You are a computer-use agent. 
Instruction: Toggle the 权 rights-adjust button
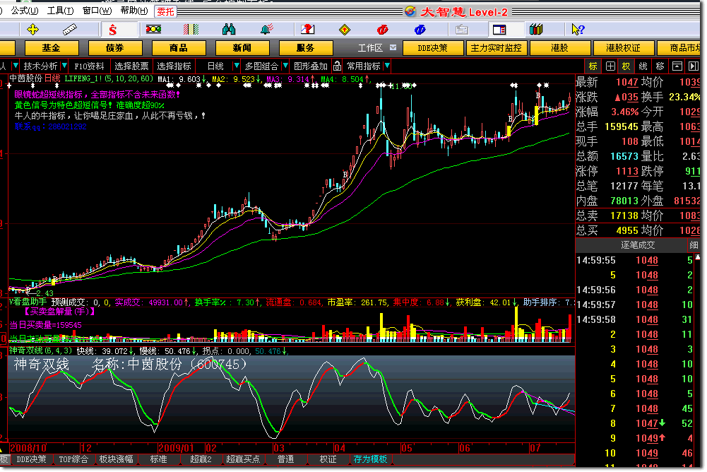click(626, 66)
